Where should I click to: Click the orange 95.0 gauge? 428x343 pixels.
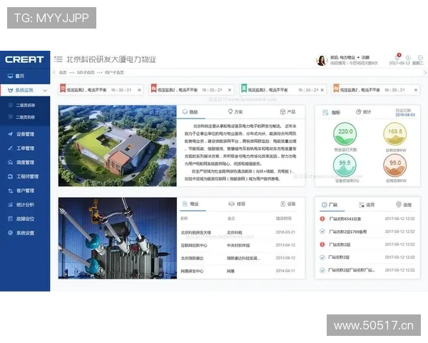pos(395,166)
